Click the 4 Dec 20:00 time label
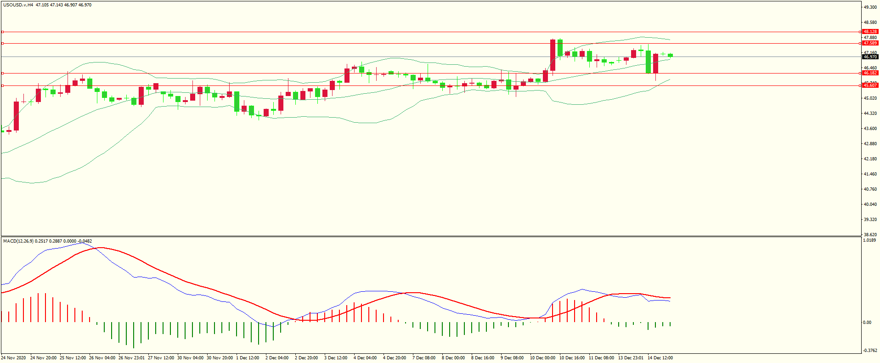The width and height of the screenshot is (880, 363). 395,358
